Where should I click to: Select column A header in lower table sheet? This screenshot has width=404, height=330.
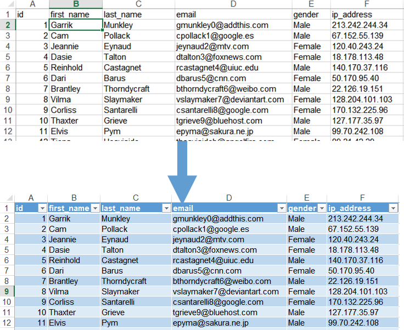click(31, 198)
